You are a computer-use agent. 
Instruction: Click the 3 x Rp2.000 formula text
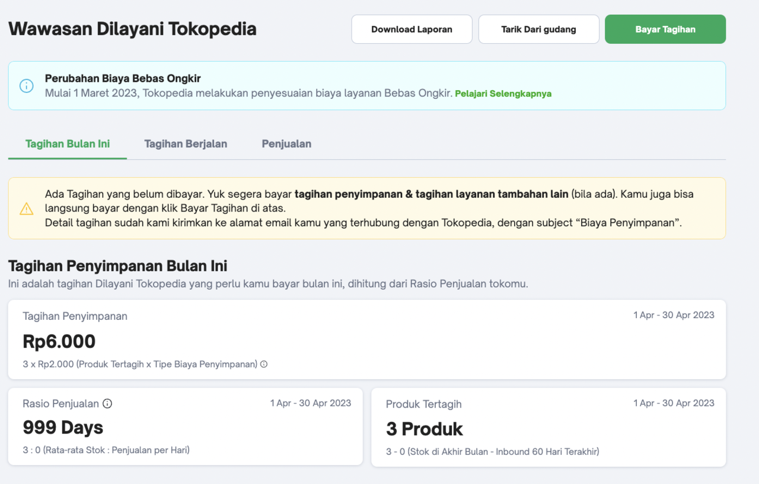point(140,364)
